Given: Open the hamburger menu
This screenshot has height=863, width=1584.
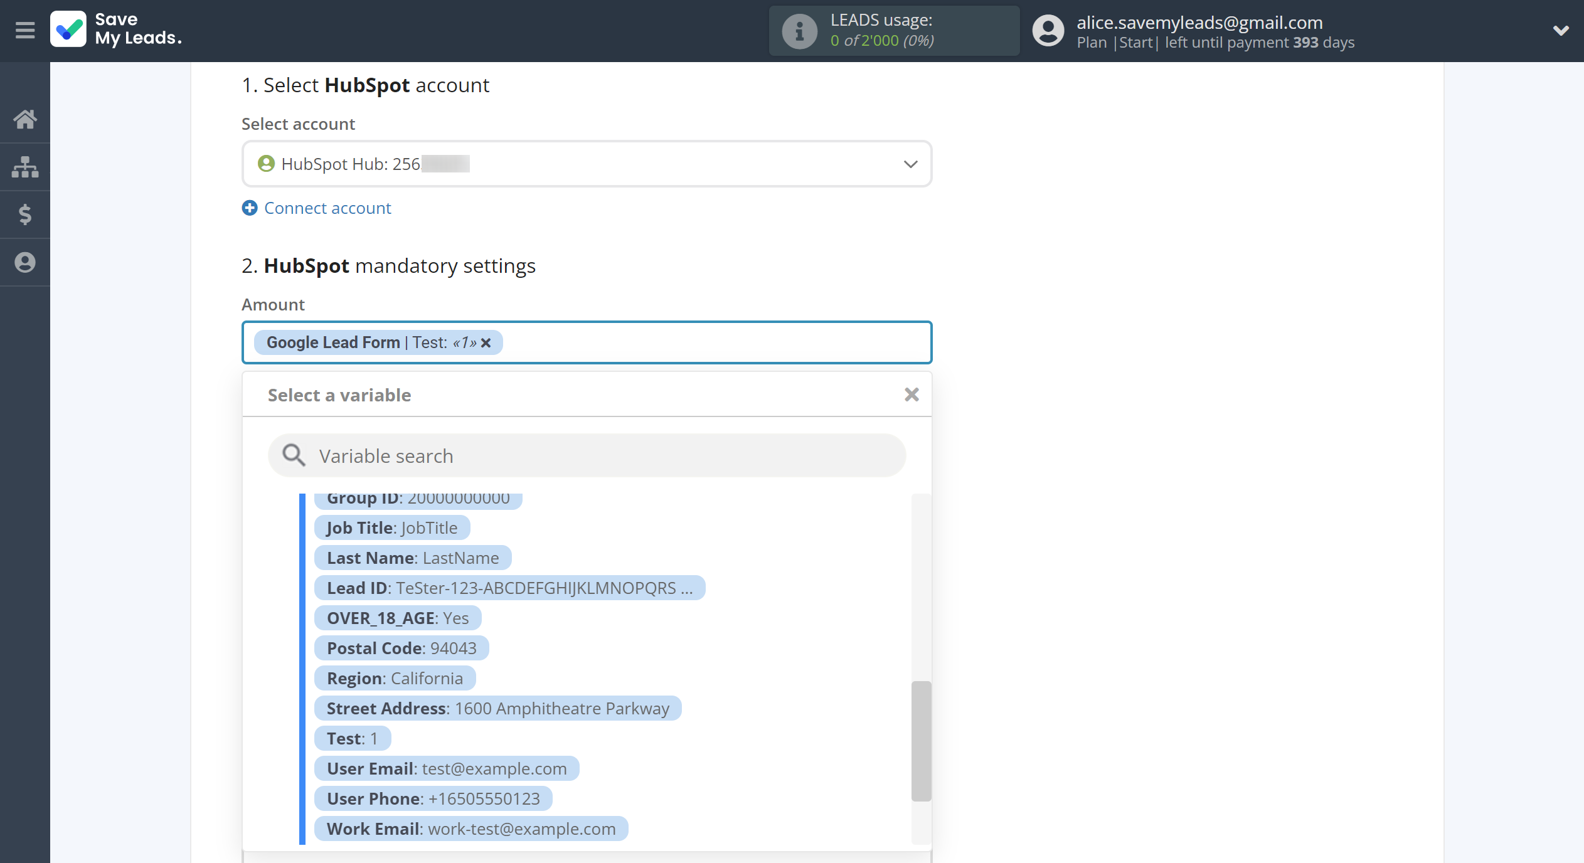Looking at the screenshot, I should (25, 30).
